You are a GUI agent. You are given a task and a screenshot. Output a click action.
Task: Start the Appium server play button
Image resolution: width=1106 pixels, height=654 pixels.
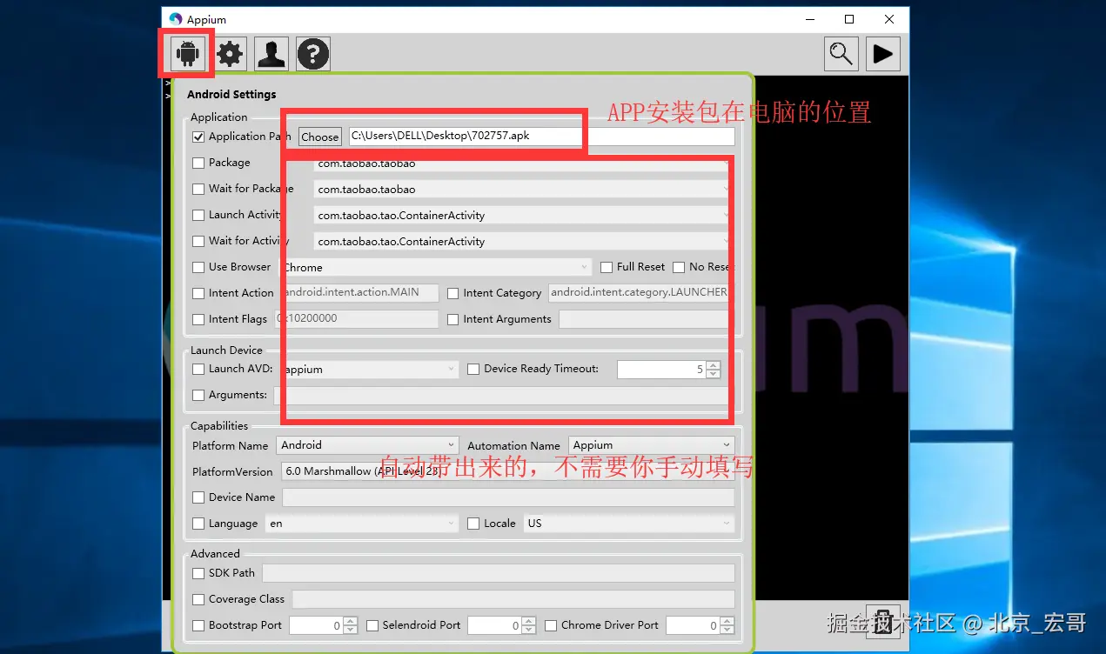click(x=882, y=54)
